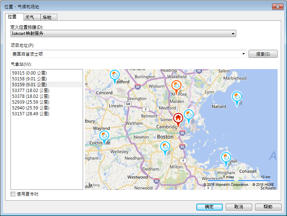Switch to the 场地 tab
This screenshot has height=216, width=287.
(x=49, y=17)
